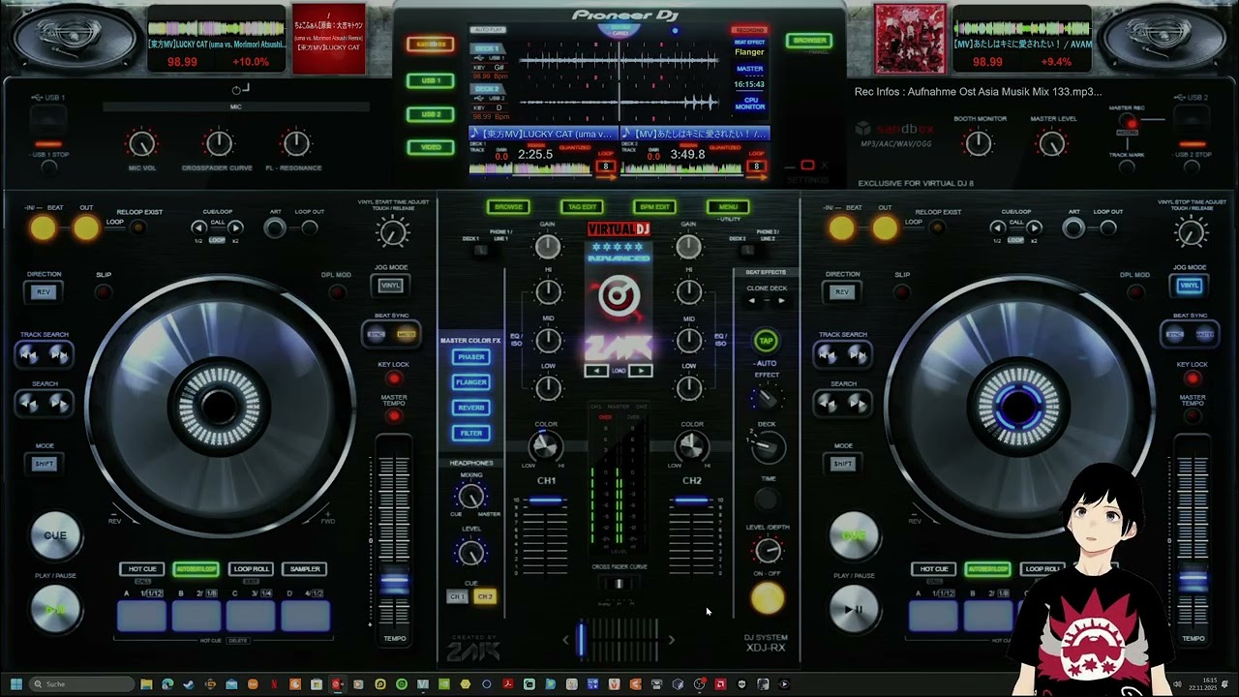Load track to deck 1 with left LOAD arrow
This screenshot has width=1239, height=697.
(596, 371)
